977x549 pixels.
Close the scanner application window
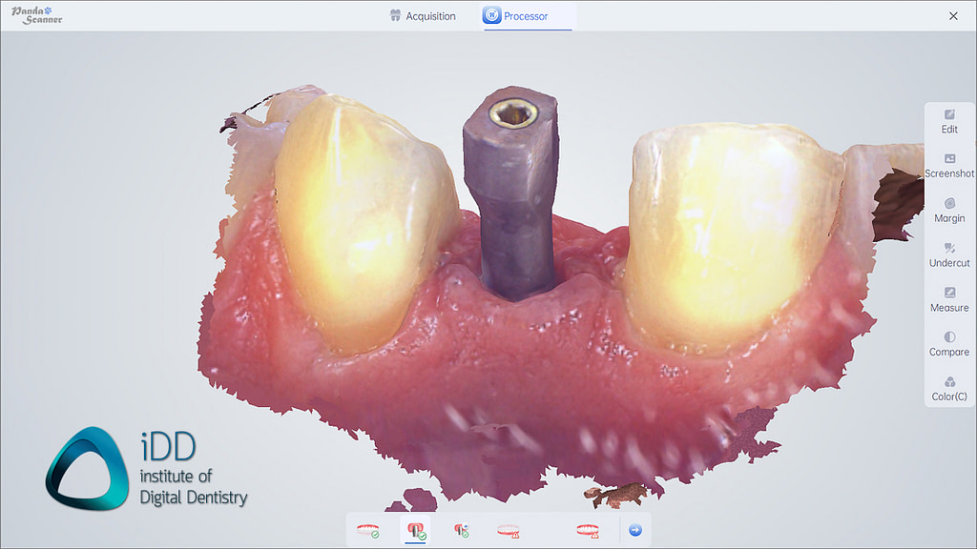[953, 15]
